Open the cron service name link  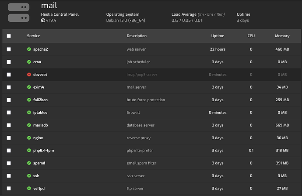pyautogui.click(x=37, y=62)
